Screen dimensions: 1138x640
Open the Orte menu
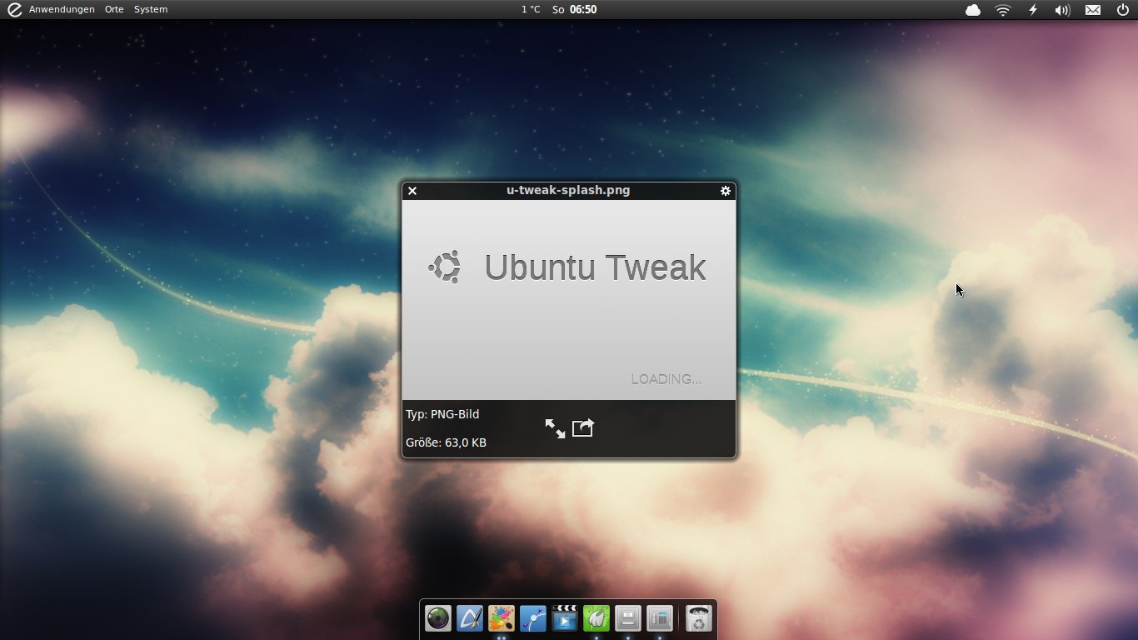[114, 9]
